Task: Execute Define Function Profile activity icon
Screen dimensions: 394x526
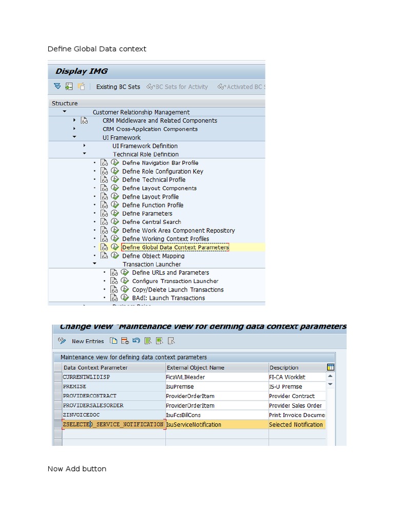Action: [115, 204]
